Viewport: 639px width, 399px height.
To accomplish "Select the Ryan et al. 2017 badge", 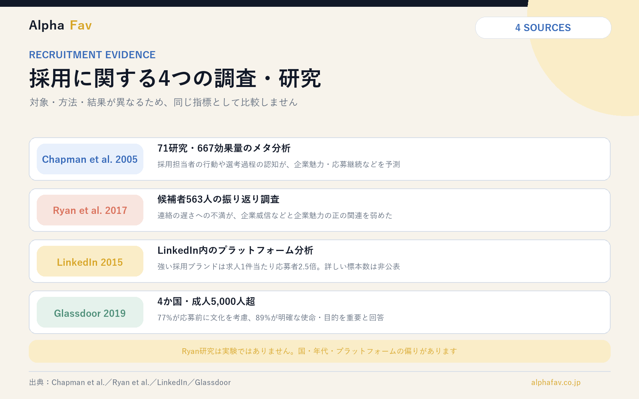I will tap(90, 210).
